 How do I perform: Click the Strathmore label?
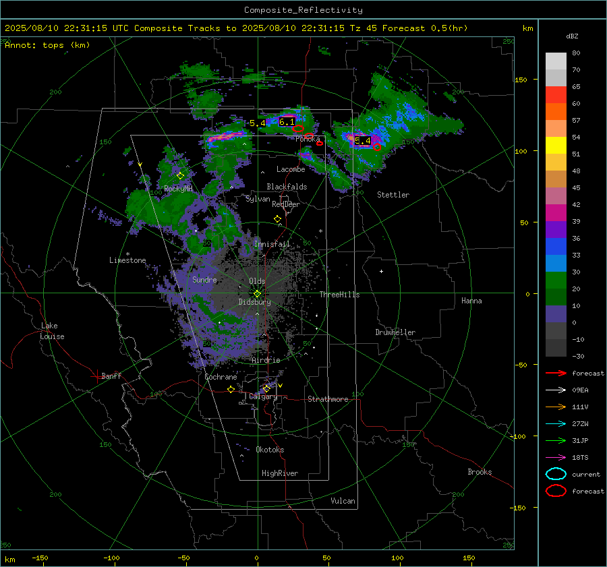[328, 399]
